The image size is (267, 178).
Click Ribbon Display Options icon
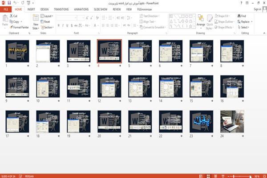(x=247, y=3)
